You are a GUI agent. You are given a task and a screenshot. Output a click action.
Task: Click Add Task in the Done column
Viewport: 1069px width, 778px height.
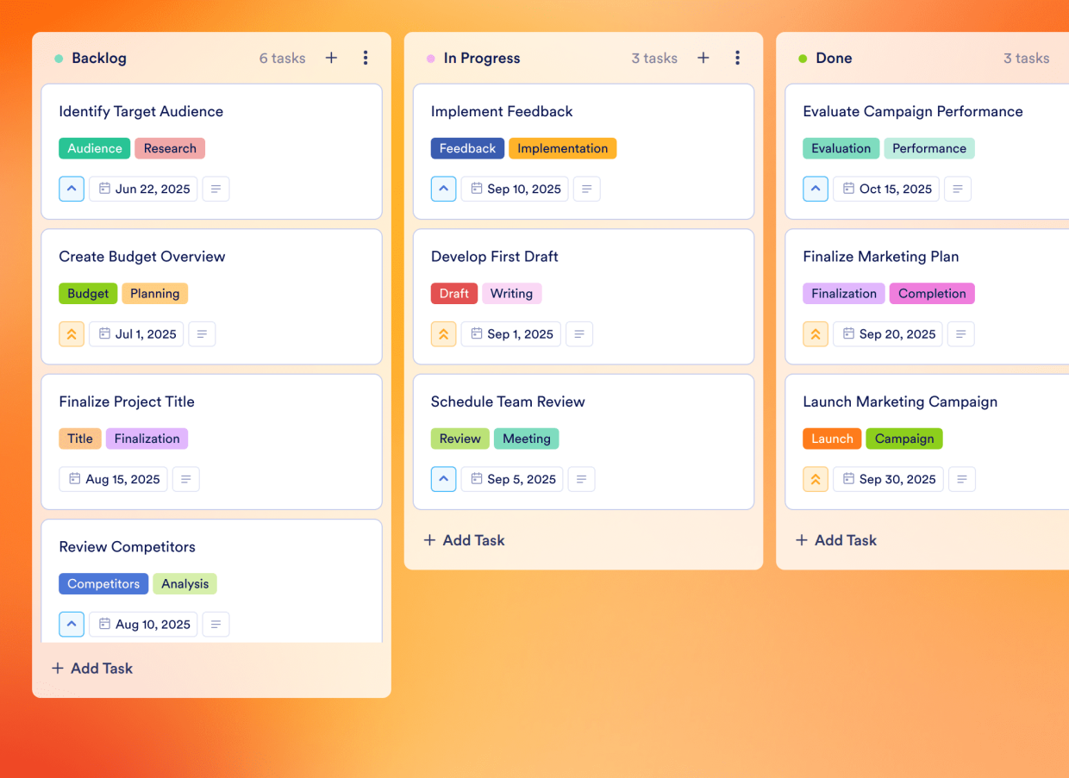(835, 540)
